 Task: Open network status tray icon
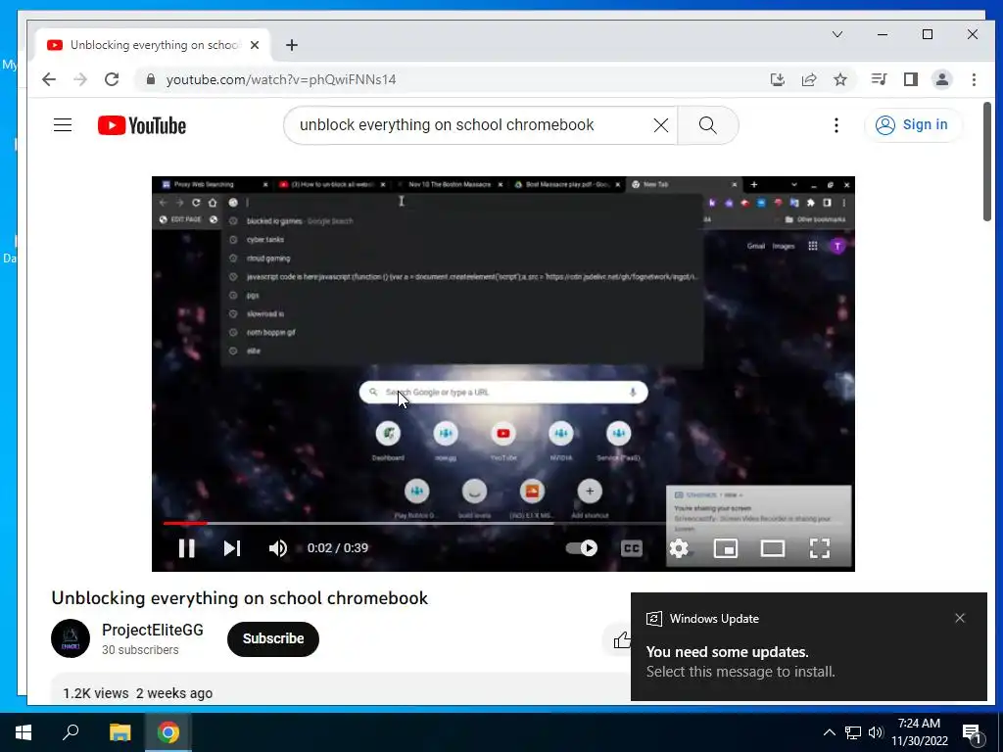pyautogui.click(x=853, y=732)
